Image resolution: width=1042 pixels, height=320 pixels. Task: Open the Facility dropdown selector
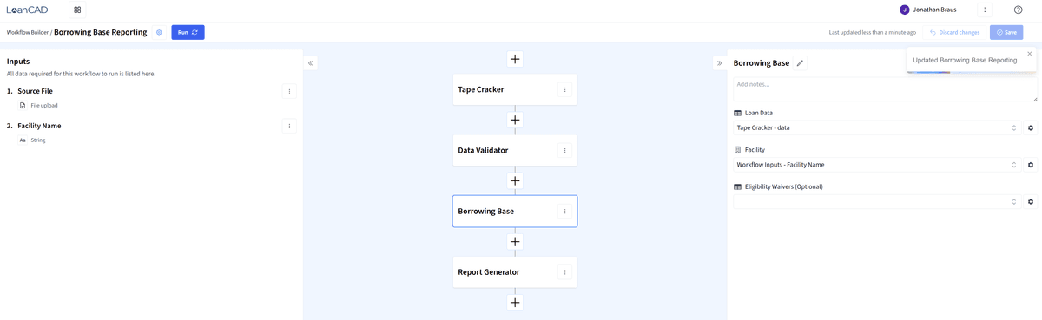tap(877, 165)
